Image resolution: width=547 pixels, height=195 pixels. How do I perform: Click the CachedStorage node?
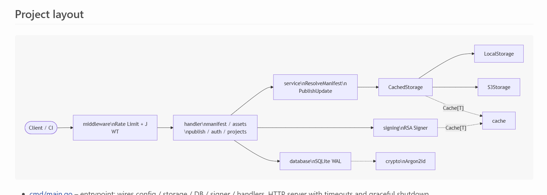(405, 87)
